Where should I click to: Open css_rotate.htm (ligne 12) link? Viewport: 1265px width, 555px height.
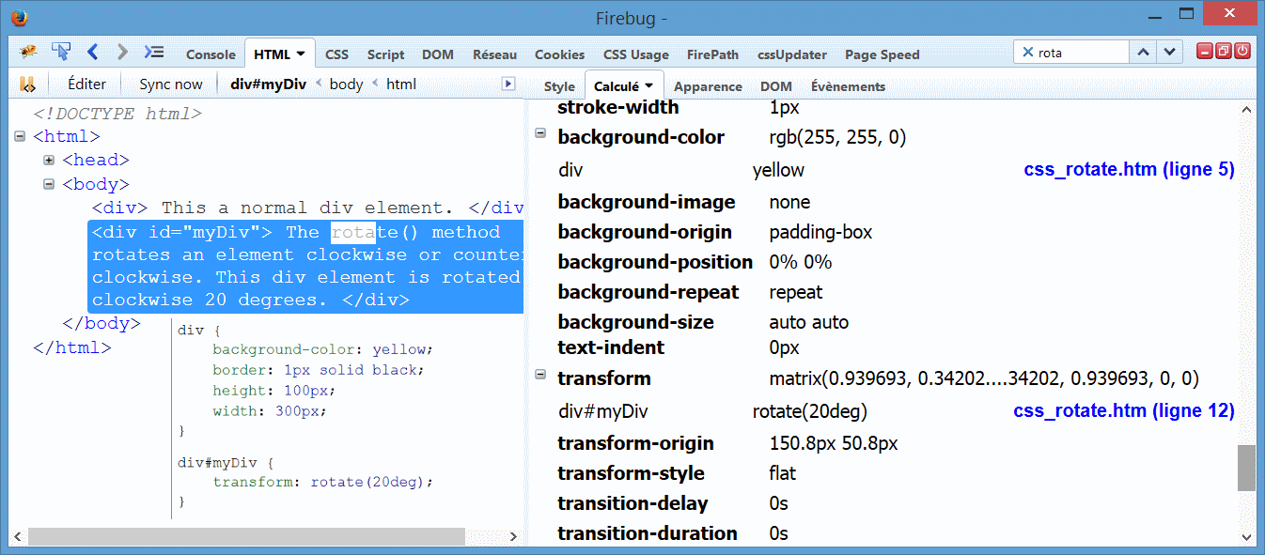(1124, 410)
